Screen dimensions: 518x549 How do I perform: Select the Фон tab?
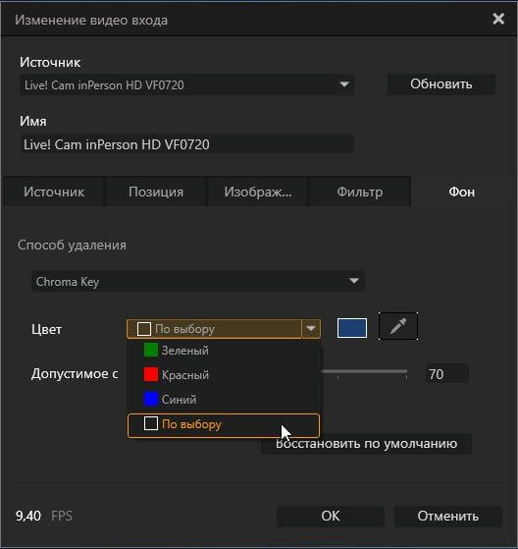[462, 192]
